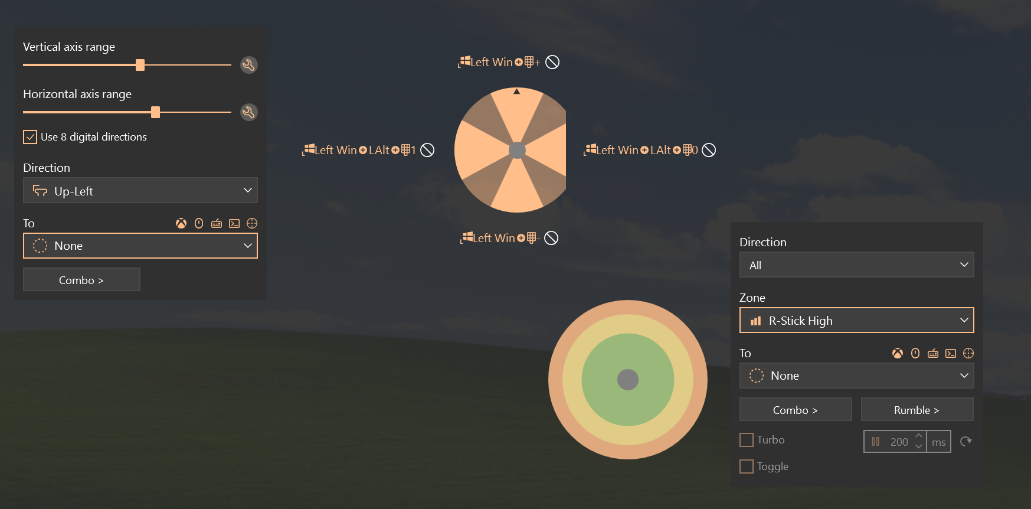Viewport: 1031px width, 509px height.
Task: Enable the Turbo checkbox
Action: 747,440
